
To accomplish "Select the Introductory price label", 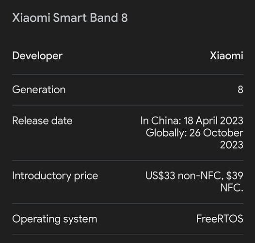I will [x=55, y=176].
